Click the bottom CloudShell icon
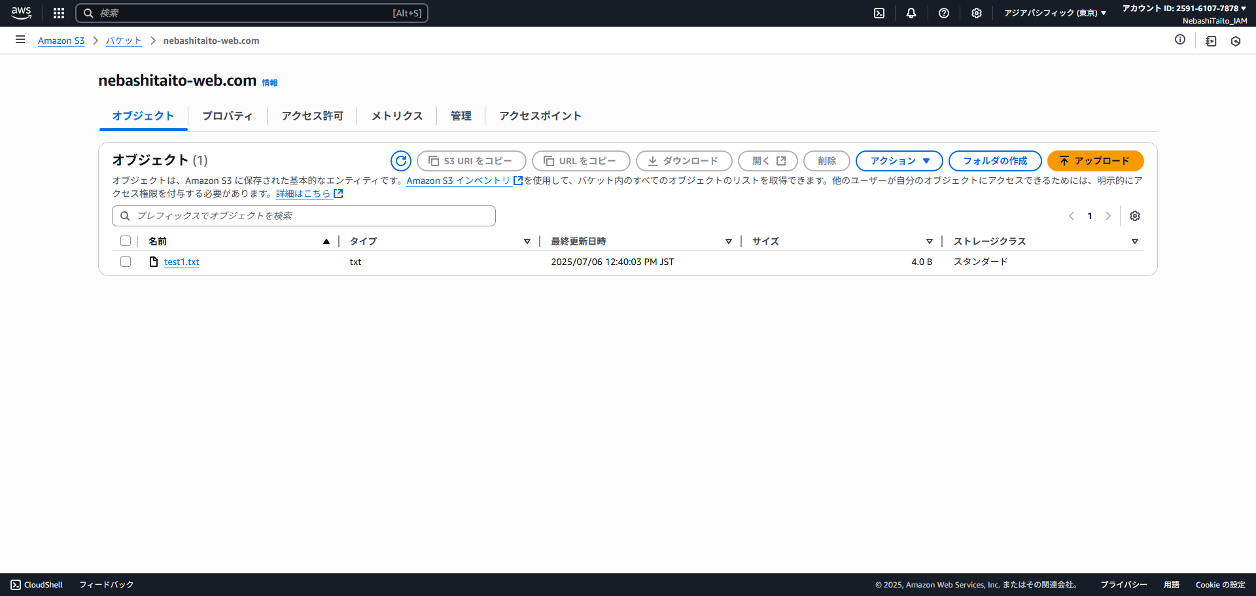1256x596 pixels. pos(16,585)
